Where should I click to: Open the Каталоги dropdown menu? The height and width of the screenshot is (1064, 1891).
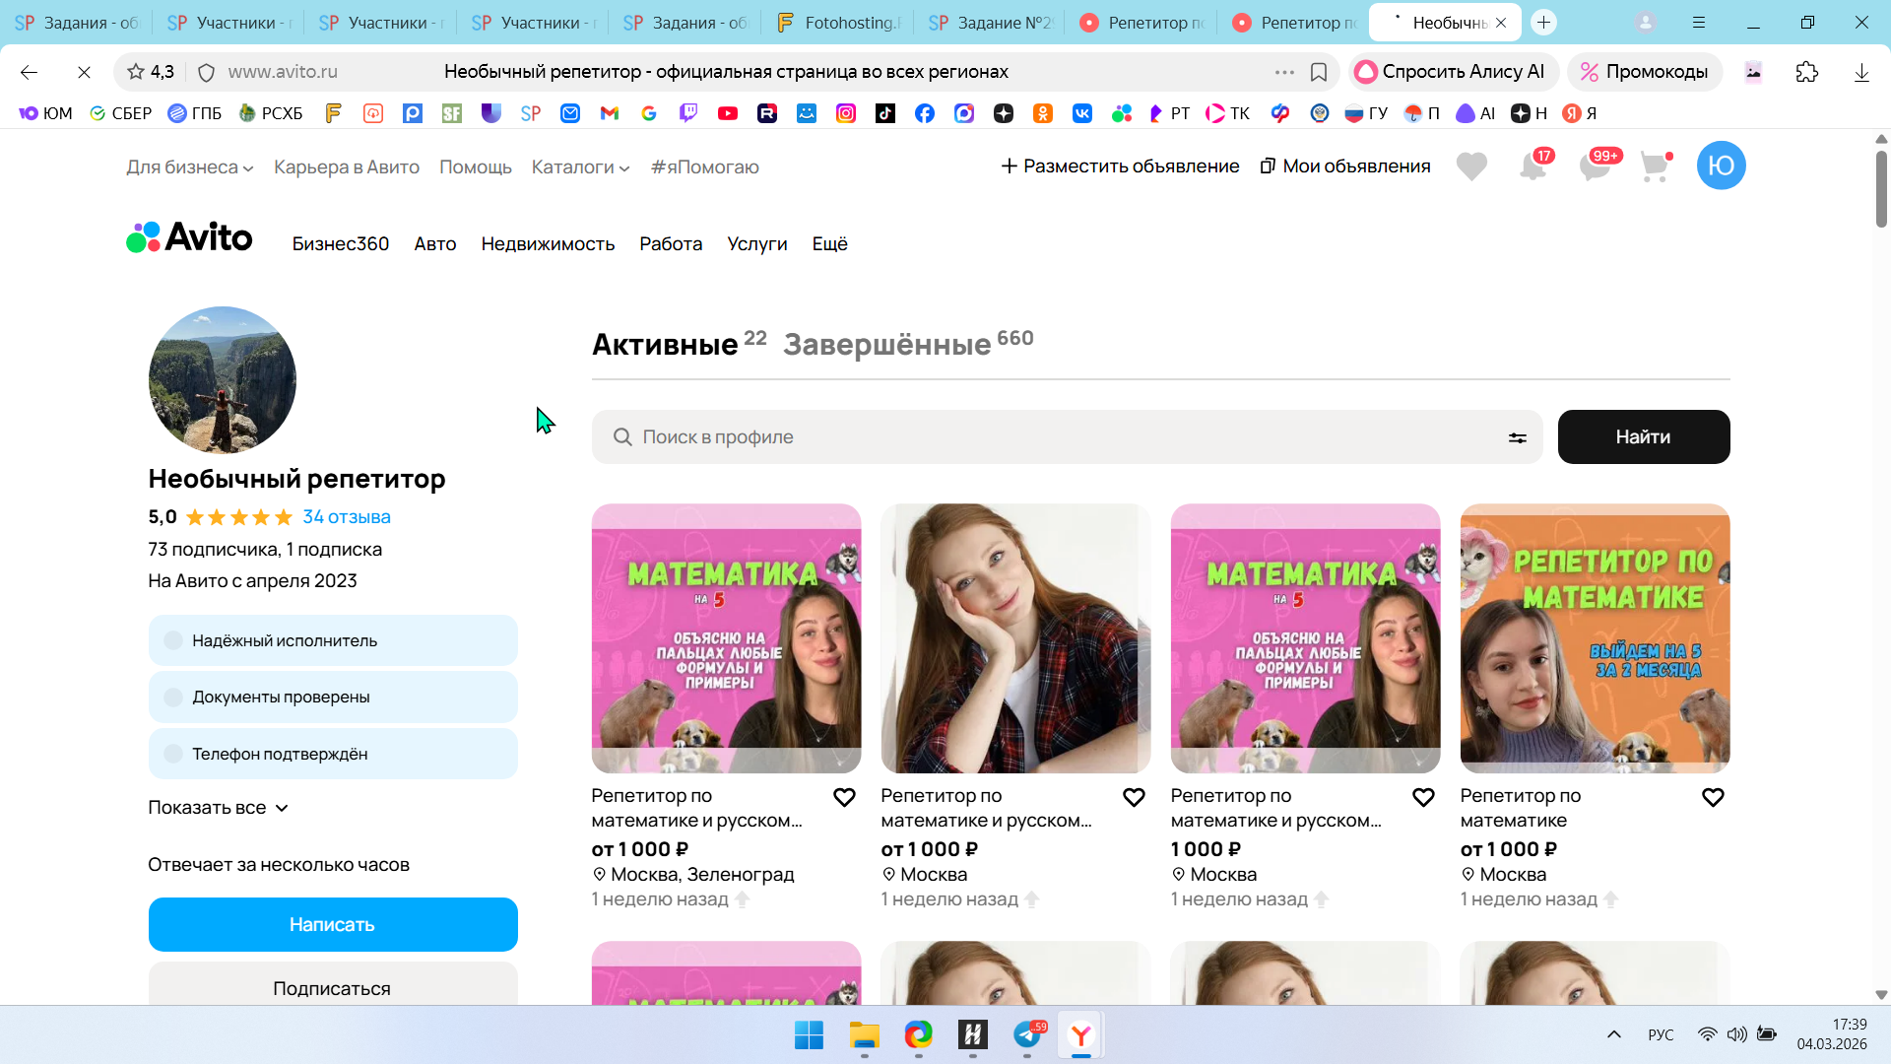[x=580, y=167]
